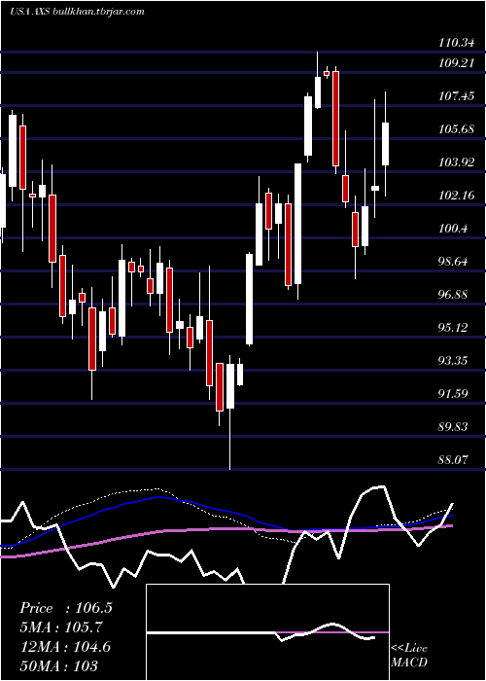This screenshot has width=486, height=681.
Task: Click the 50MA : 103 readout
Action: 58,665
